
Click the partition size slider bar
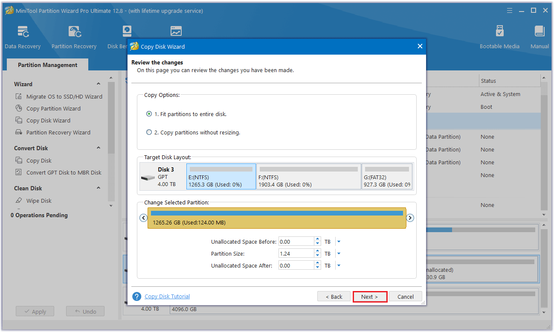click(277, 218)
